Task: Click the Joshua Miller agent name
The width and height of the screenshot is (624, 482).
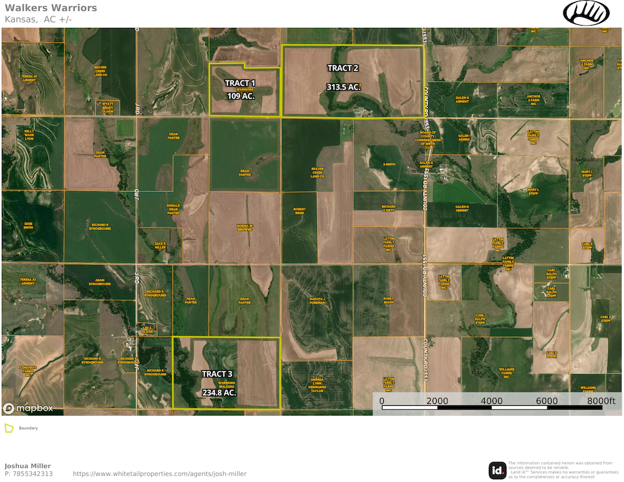Action: (x=27, y=466)
